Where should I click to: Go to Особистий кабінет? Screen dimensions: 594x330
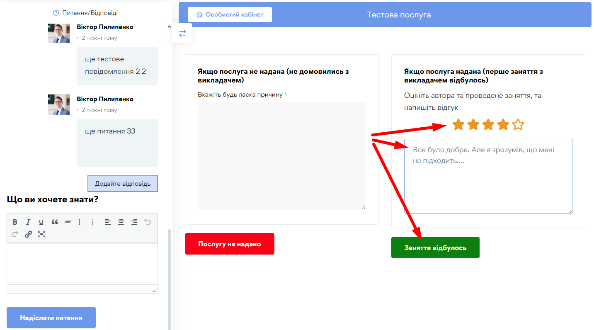tap(230, 15)
